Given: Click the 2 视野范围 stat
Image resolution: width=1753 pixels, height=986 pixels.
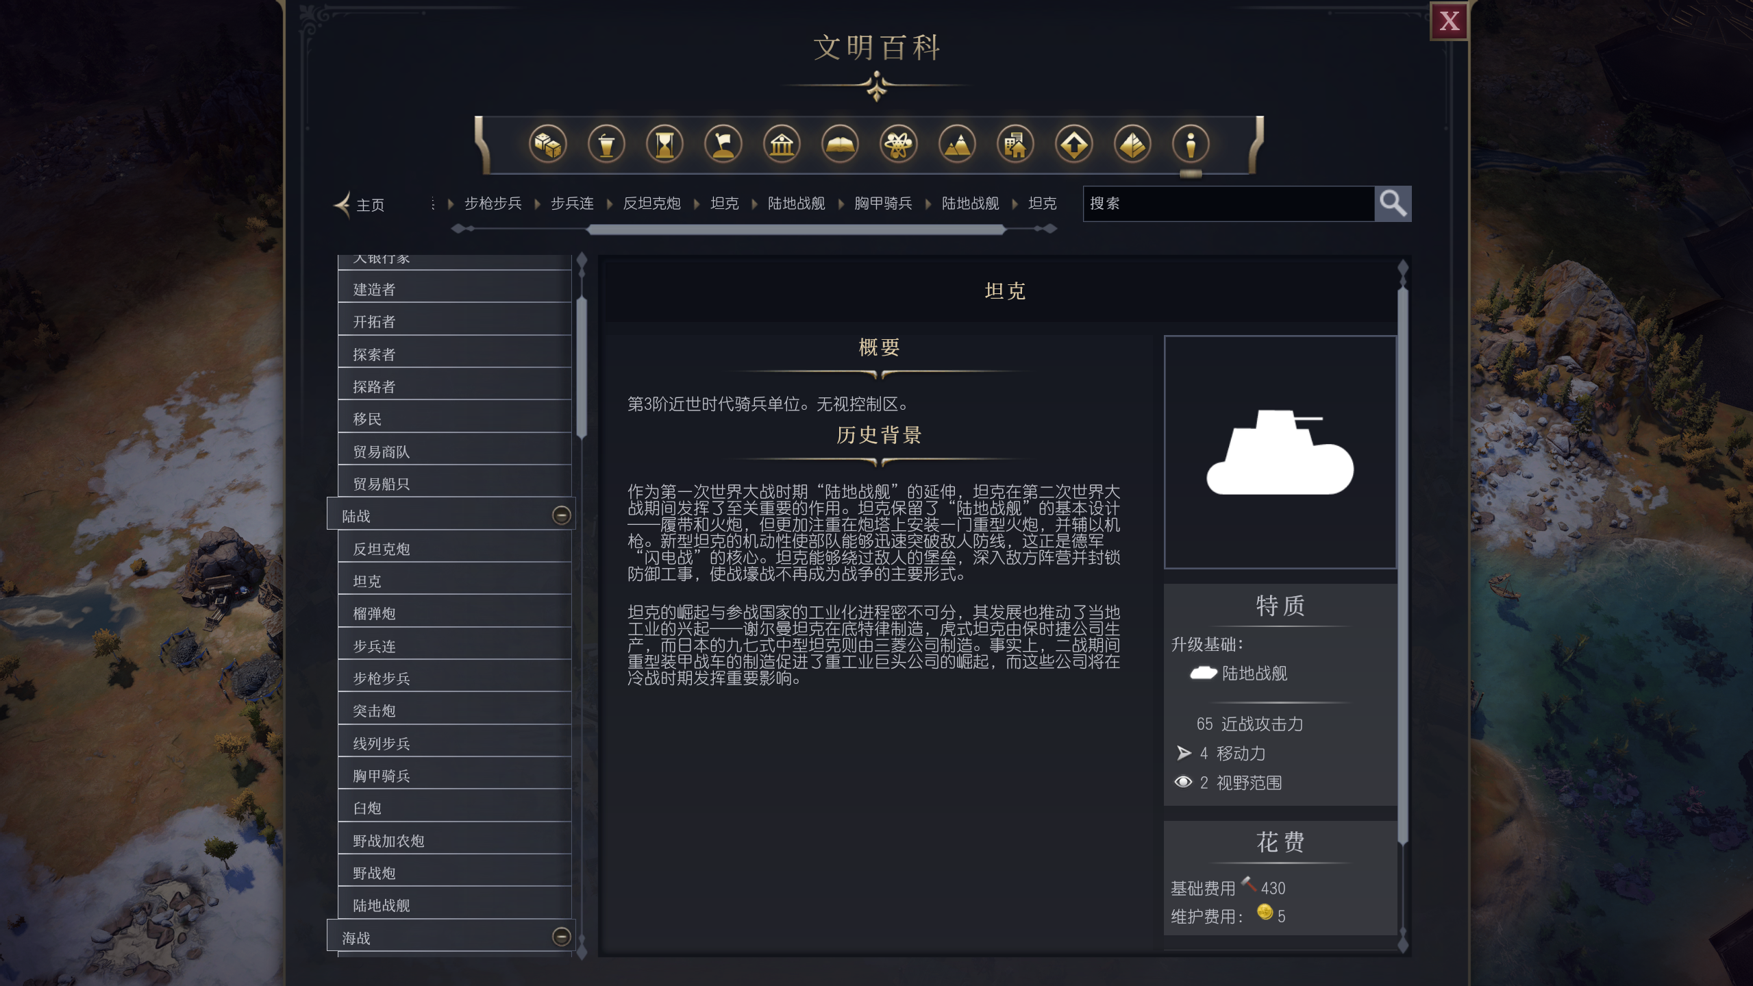Looking at the screenshot, I should coord(1228,783).
